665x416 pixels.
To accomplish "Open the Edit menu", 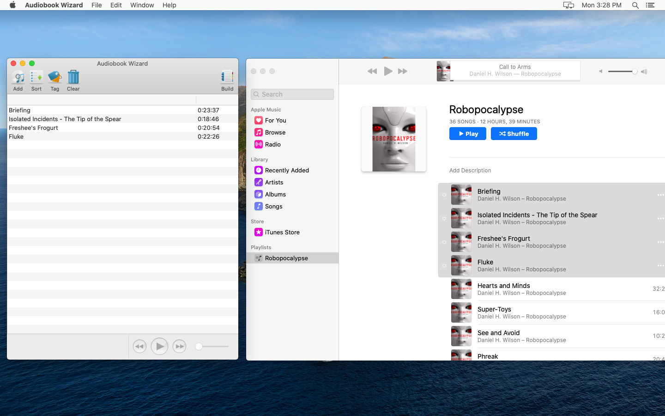I will (x=116, y=5).
